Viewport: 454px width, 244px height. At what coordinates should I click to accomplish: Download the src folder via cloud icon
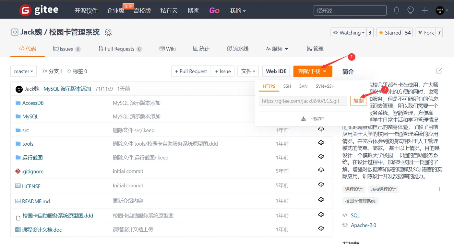(x=321, y=129)
